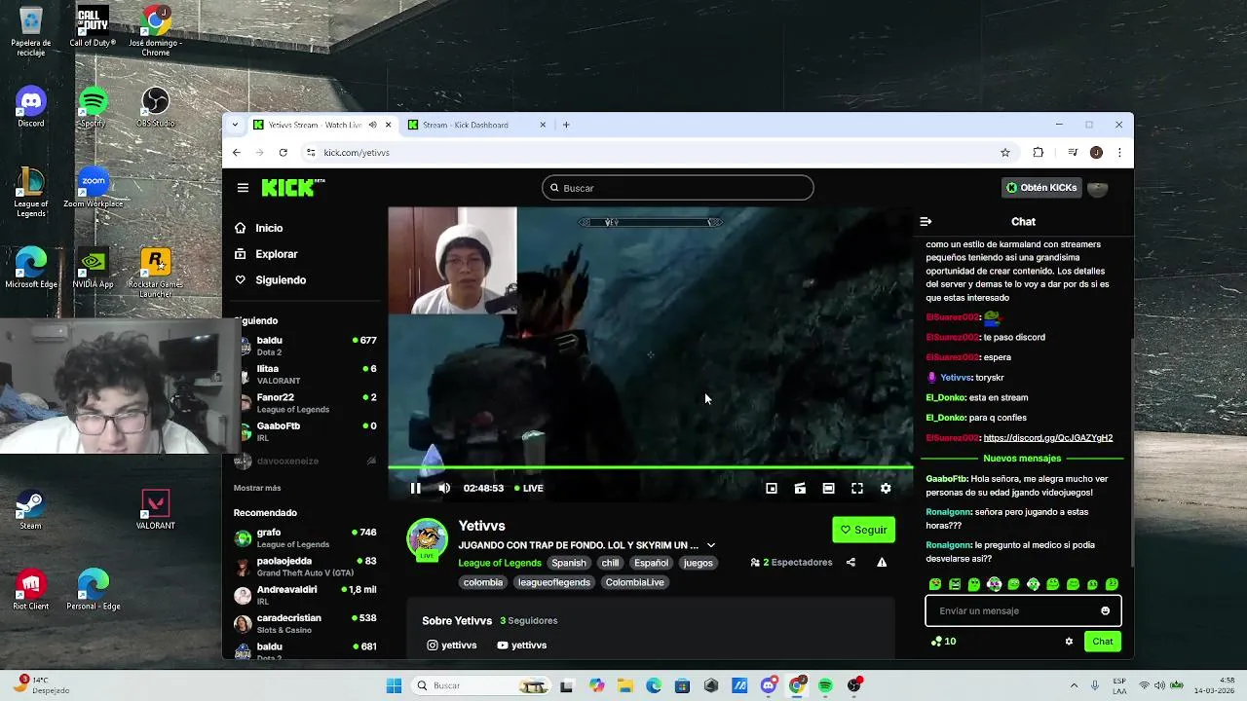The width and height of the screenshot is (1247, 701).
Task: Open yettivvs Instagram link
Action: 452,646
